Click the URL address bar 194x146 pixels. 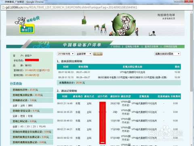click(97, 7)
